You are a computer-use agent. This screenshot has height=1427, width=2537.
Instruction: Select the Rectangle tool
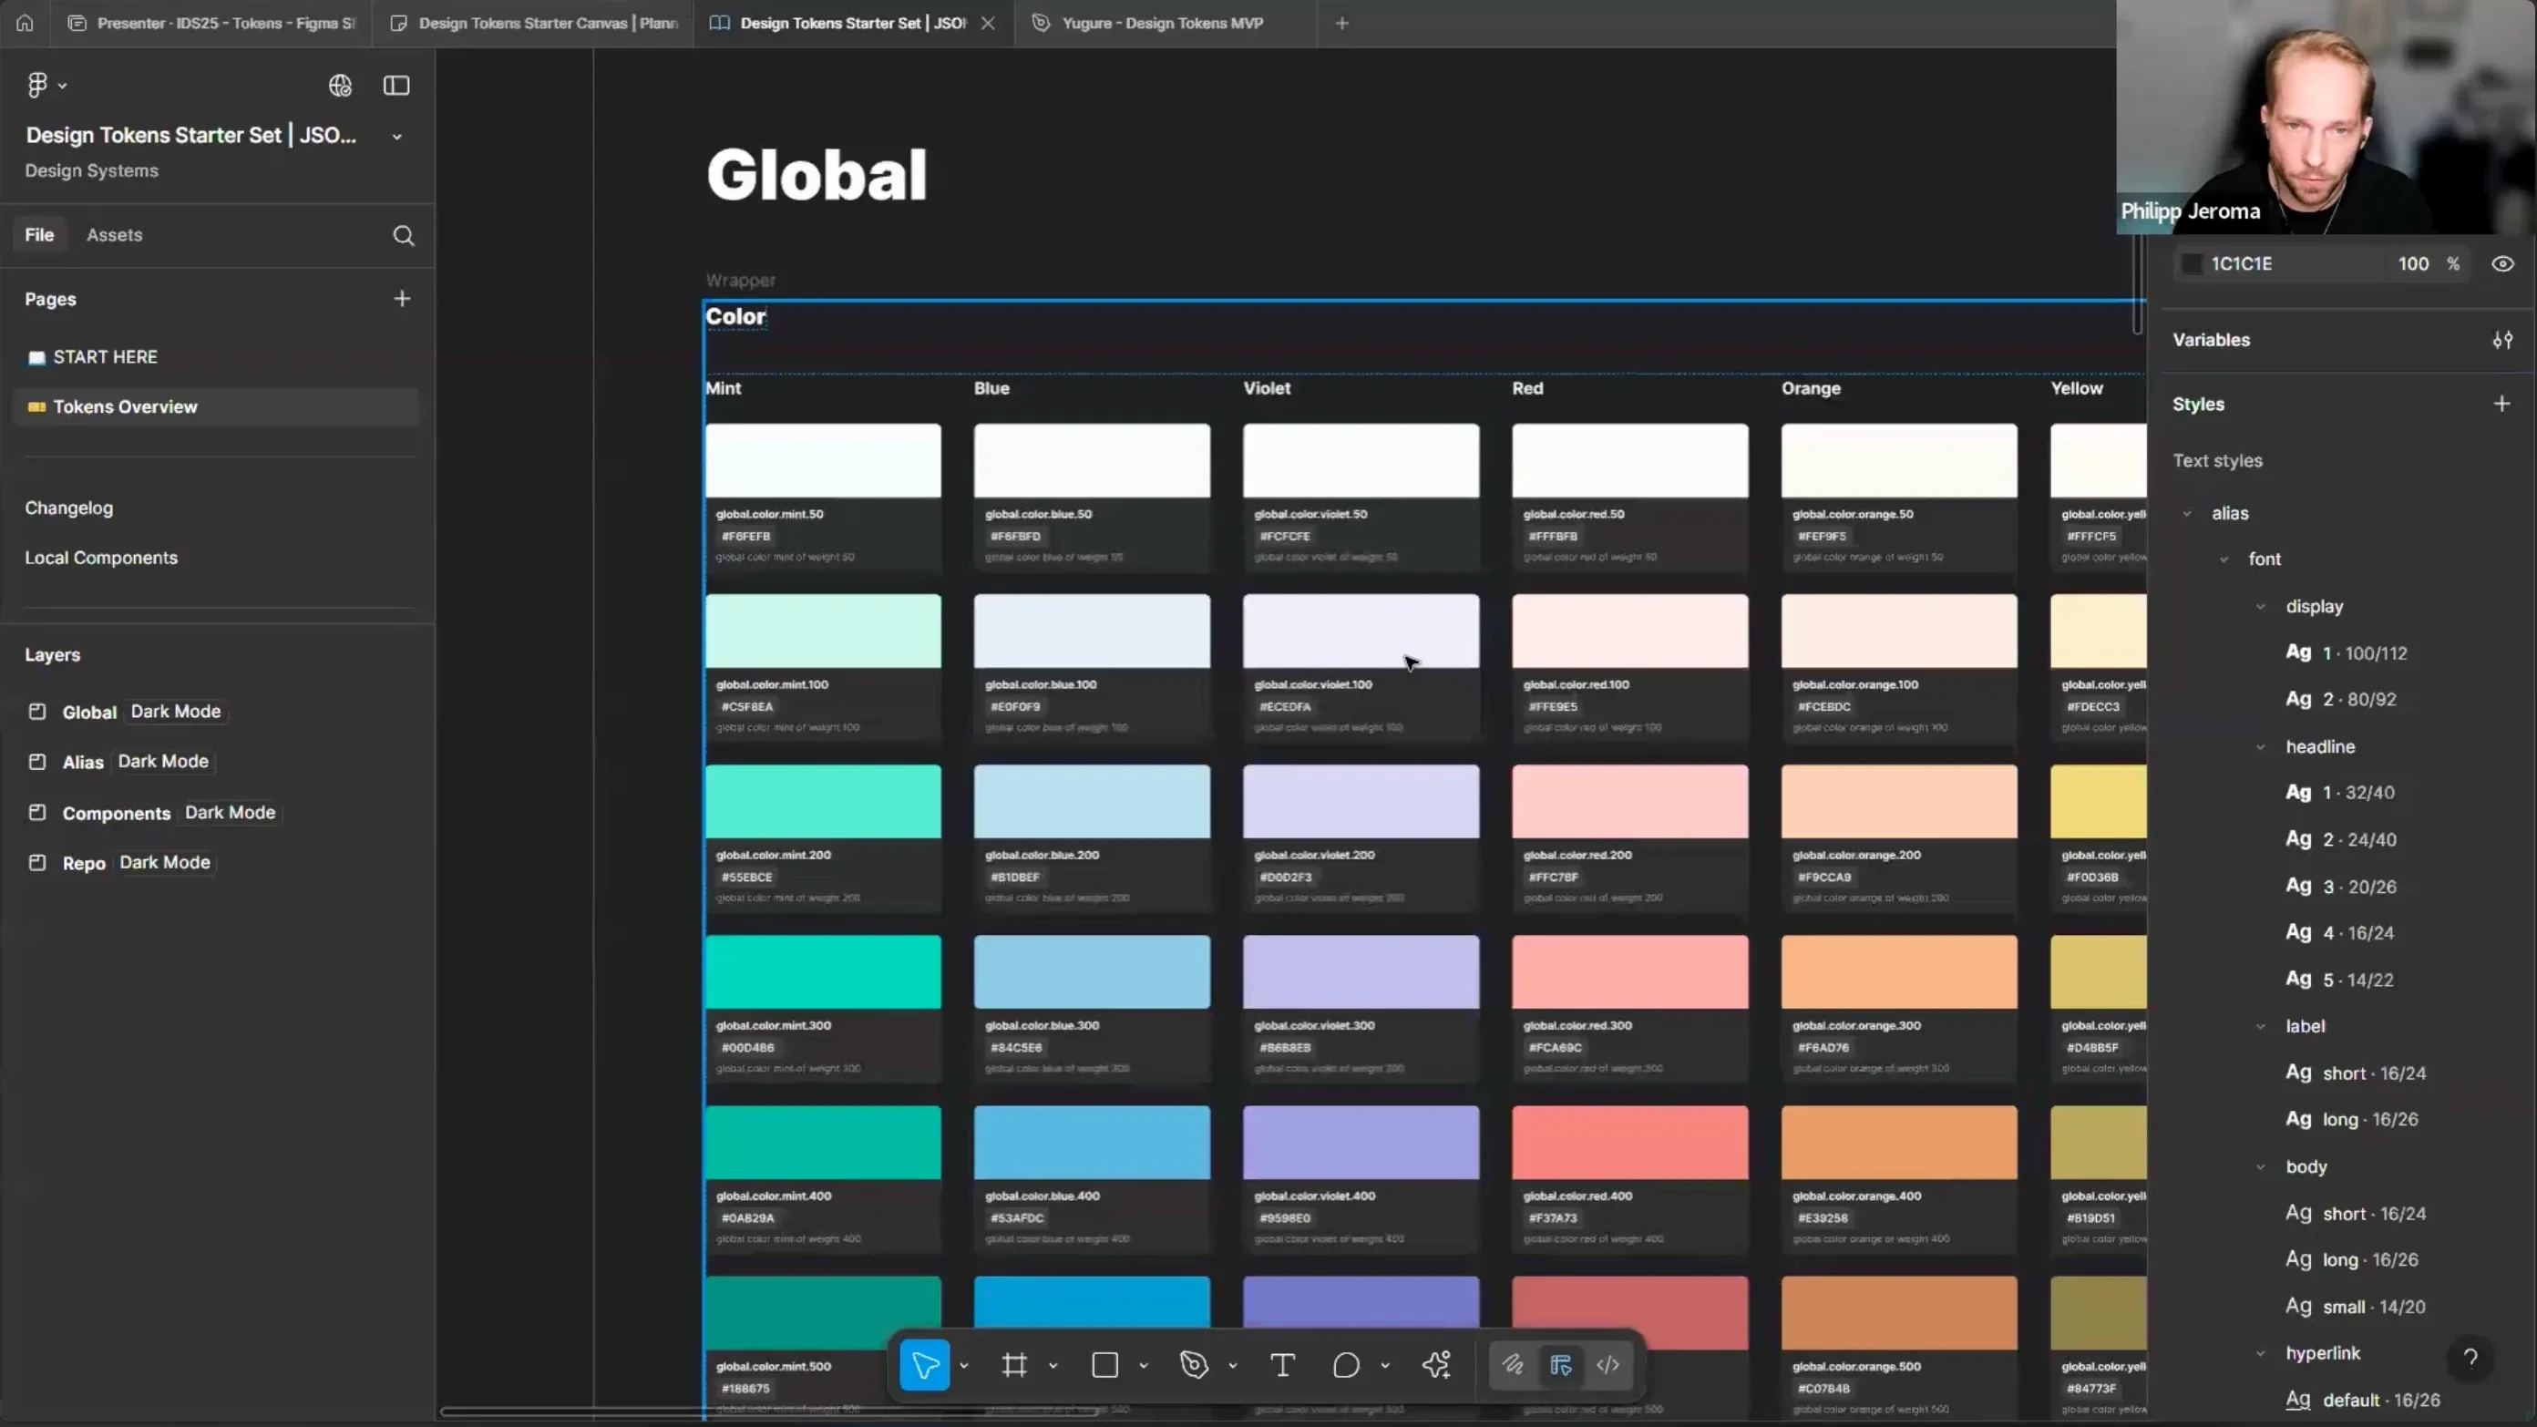pos(1105,1365)
